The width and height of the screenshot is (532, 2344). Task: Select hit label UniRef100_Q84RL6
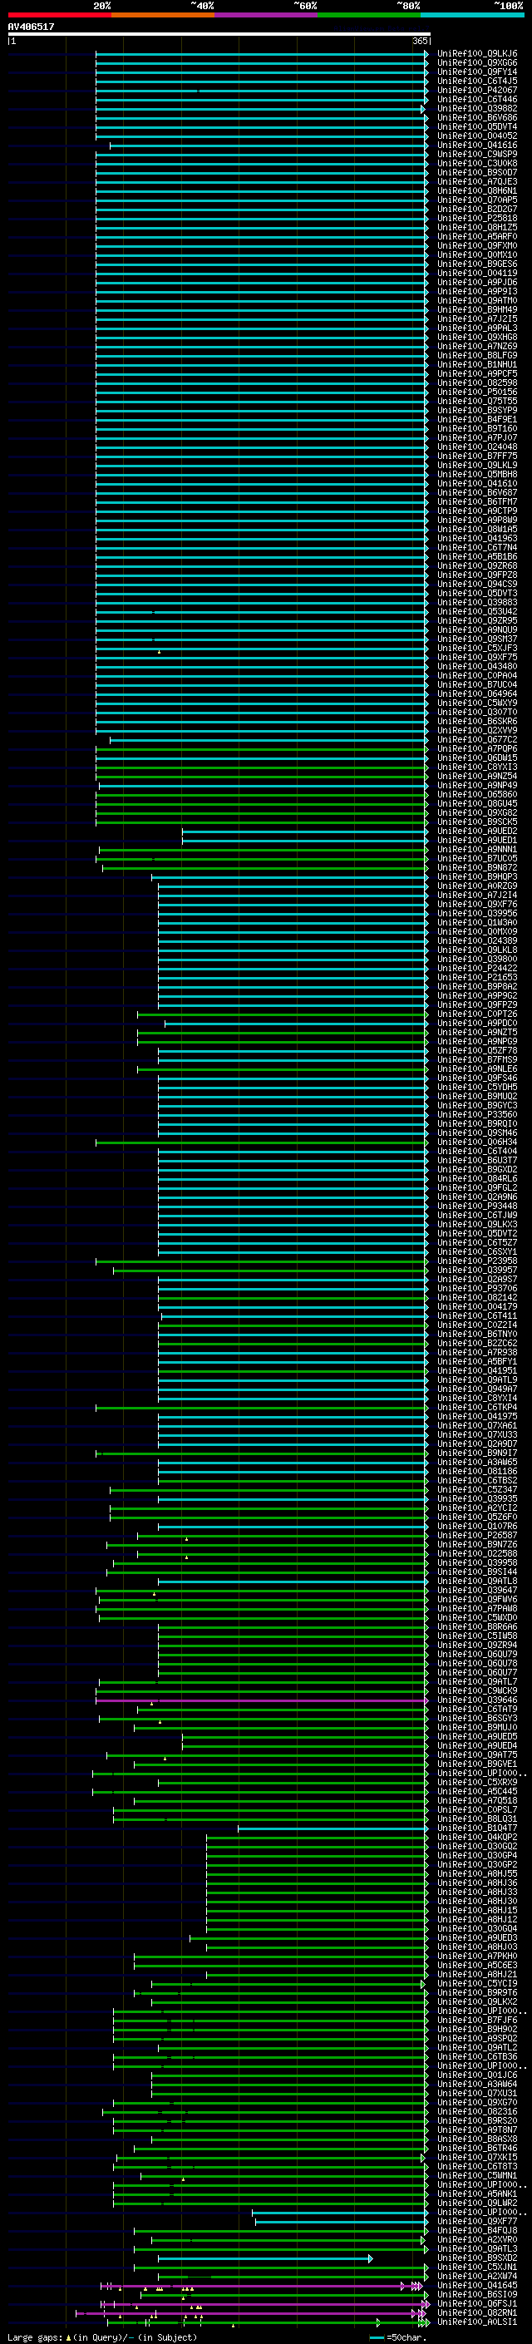(x=477, y=1178)
